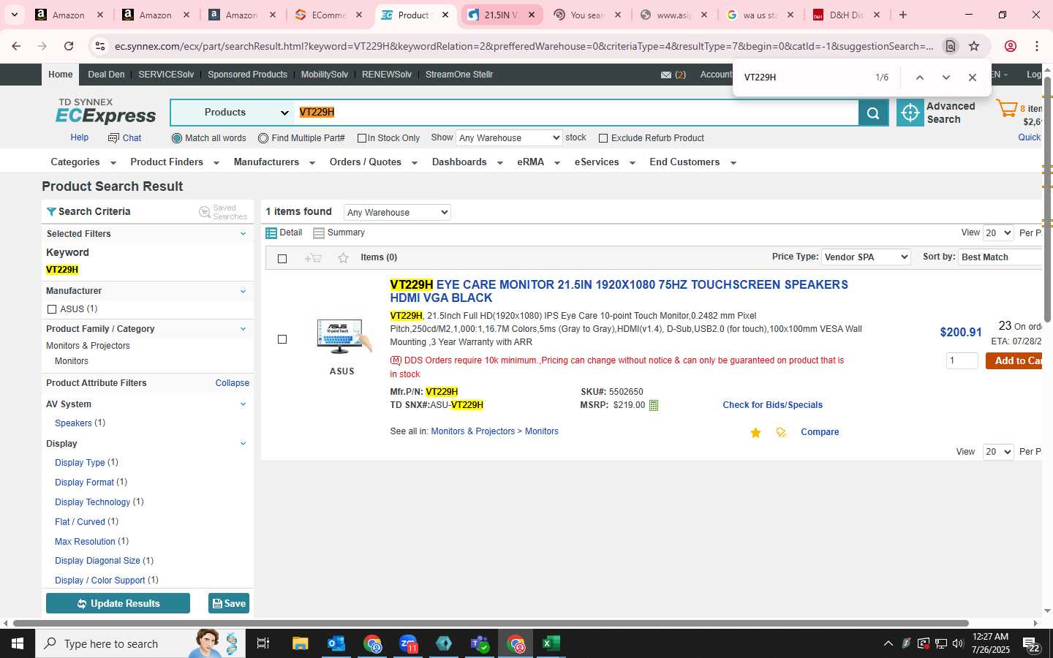Open File Explorer from the taskbar
The width and height of the screenshot is (1053, 658).
[301, 643]
